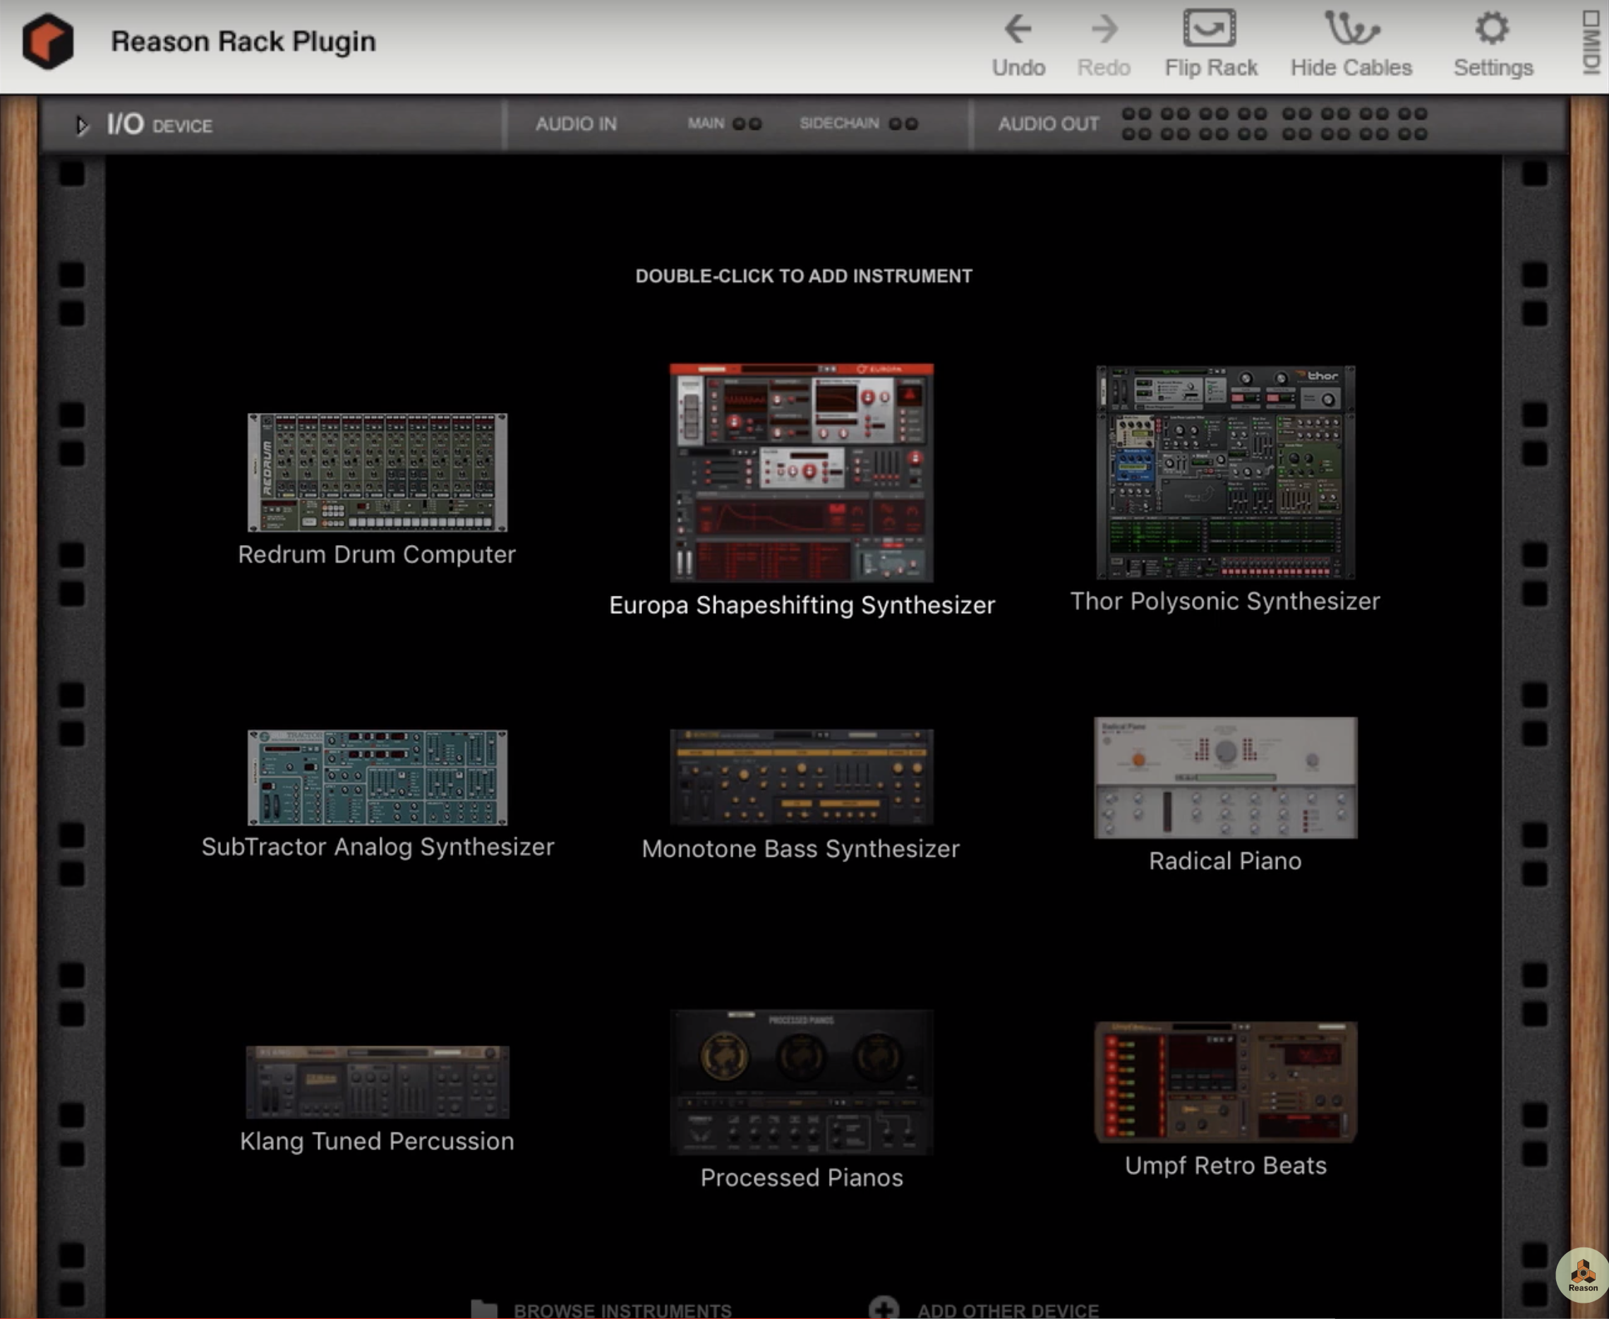Viewport: 1609px width, 1319px height.
Task: Click the Add Other Device plus icon
Action: [883, 1308]
